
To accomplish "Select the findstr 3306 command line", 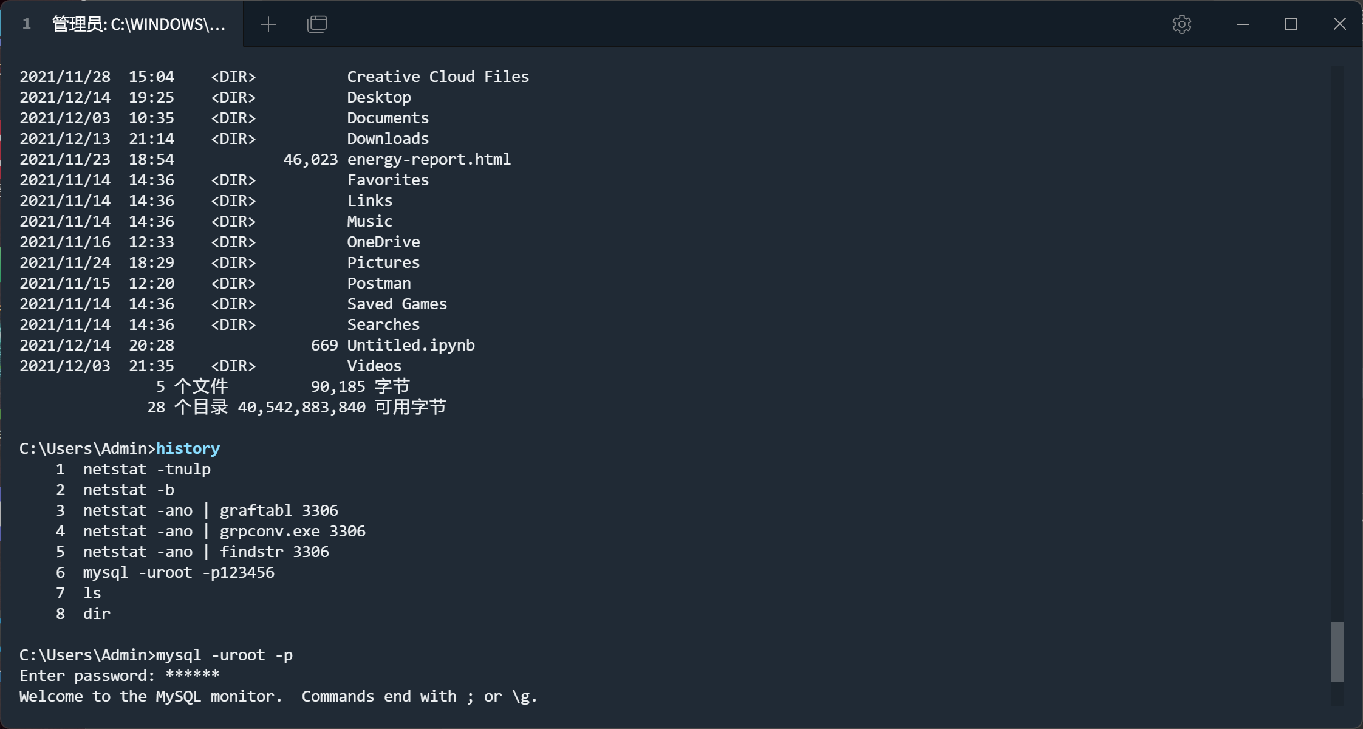I will 205,551.
